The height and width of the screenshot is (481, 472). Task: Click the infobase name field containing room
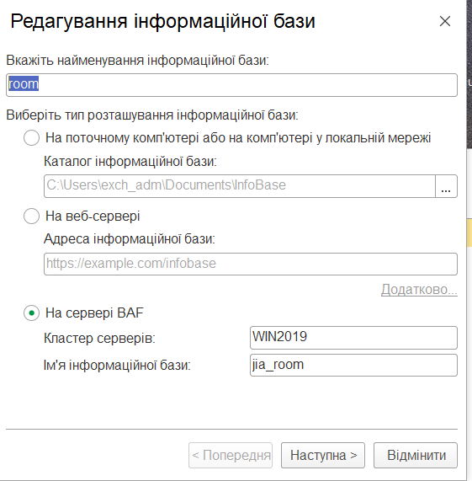tap(231, 85)
